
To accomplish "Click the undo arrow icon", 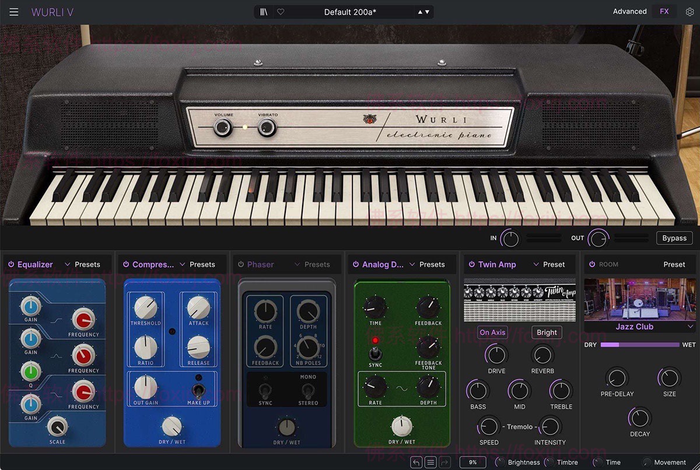I will tap(416, 462).
